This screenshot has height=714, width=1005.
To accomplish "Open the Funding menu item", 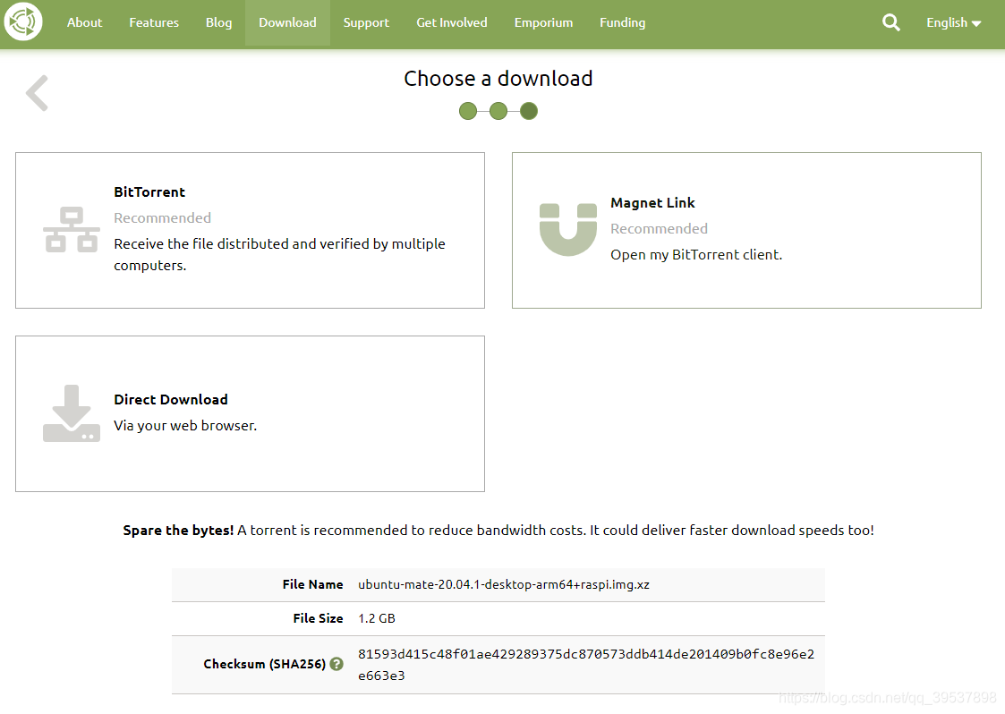I will tap(622, 22).
